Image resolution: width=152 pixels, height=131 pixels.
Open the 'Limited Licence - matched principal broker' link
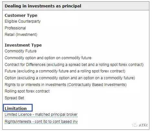coord(41,115)
